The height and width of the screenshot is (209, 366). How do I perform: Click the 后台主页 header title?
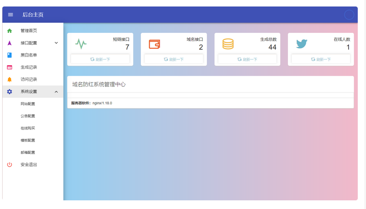coord(33,15)
